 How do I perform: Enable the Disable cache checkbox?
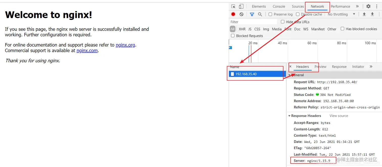[298, 14]
